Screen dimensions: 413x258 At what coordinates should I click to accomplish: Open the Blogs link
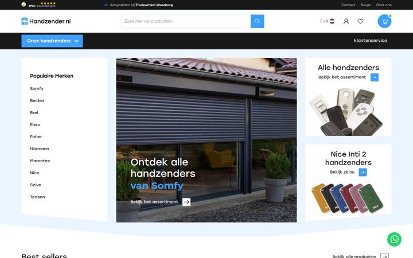pos(365,5)
